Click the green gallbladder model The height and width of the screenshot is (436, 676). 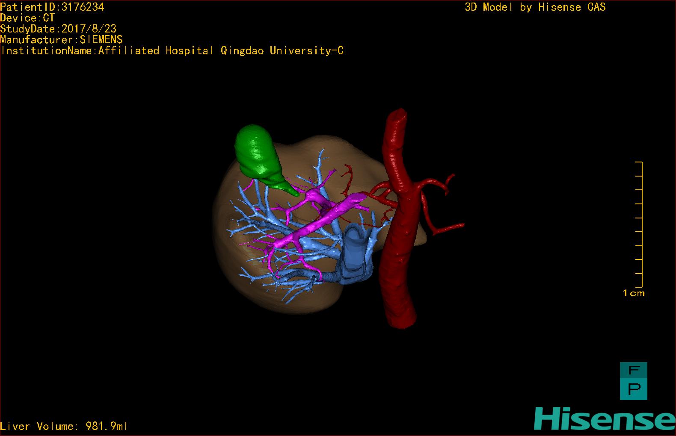point(259,156)
